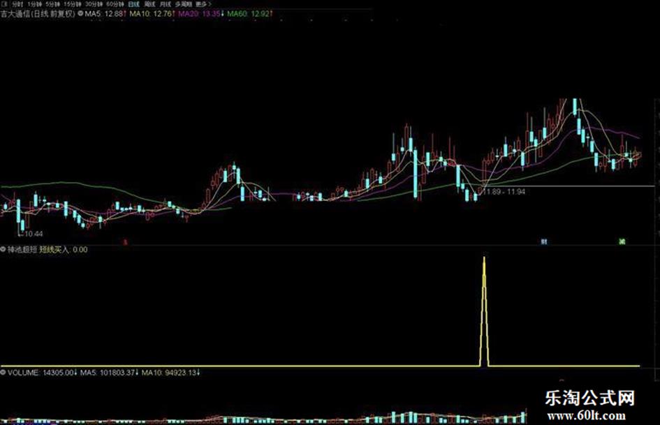This screenshot has height=425, width=660.
Task: Click the green event marker below chart
Action: [x=622, y=241]
